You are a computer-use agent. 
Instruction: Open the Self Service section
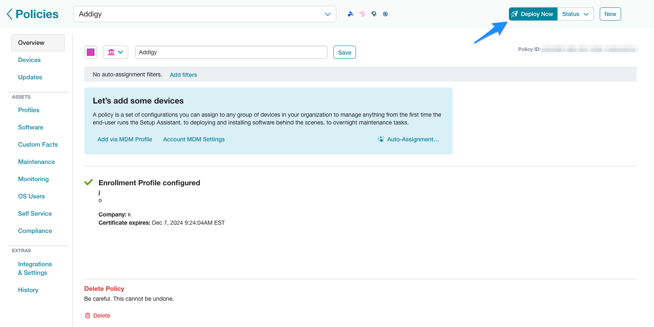coord(35,214)
